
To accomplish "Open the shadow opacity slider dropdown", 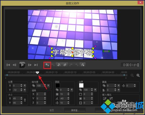I will [x=72, y=90].
